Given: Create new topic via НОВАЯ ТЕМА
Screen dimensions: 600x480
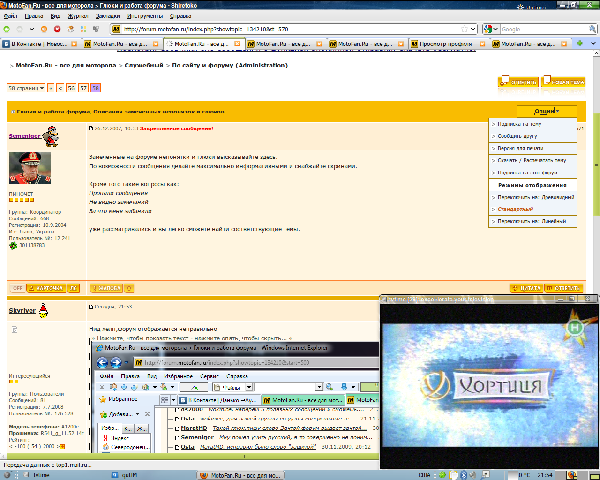Looking at the screenshot, I should tap(563, 82).
